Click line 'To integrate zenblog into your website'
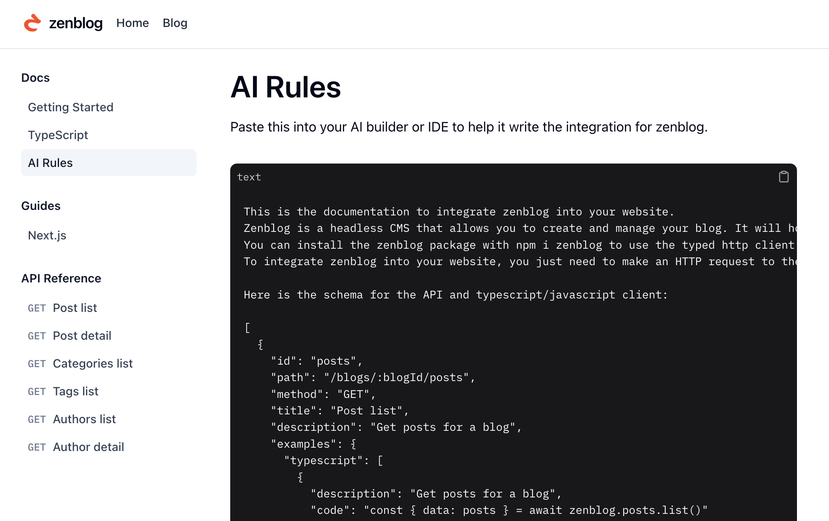 (520, 262)
